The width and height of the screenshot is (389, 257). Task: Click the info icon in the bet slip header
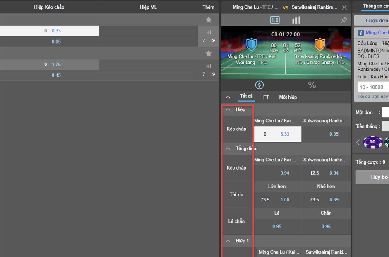pos(361,33)
